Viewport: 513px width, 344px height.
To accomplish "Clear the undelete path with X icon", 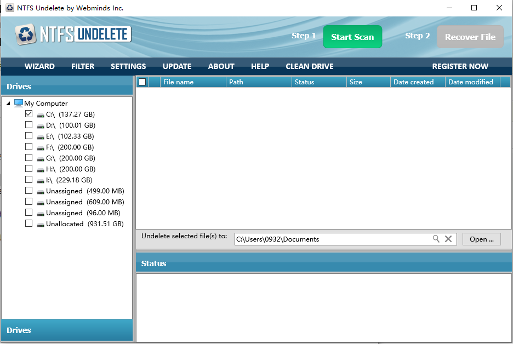I will pyautogui.click(x=448, y=239).
